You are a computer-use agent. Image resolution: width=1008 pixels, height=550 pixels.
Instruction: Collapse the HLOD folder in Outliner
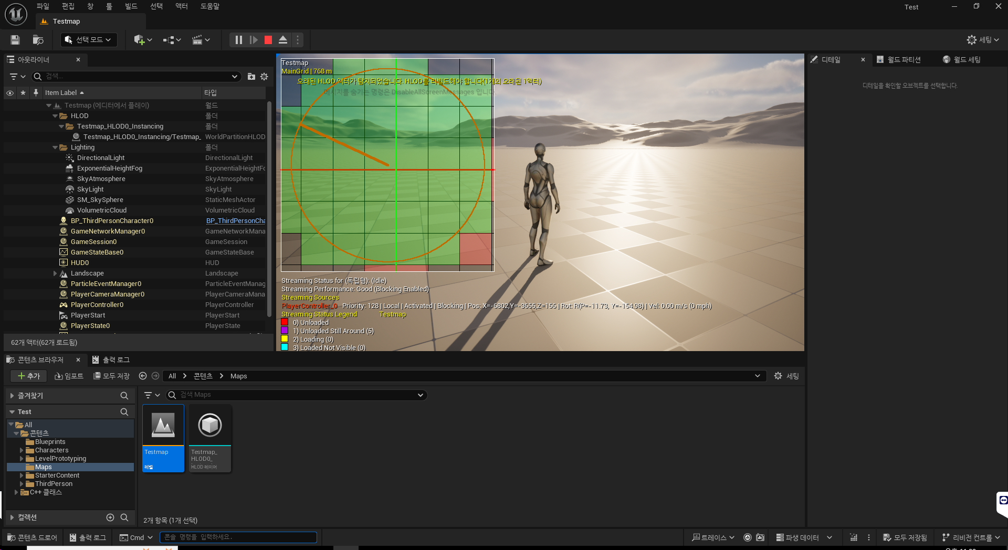[x=55, y=116]
